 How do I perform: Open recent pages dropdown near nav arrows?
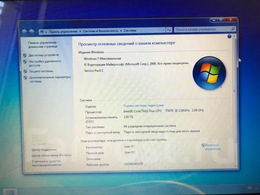(x=37, y=32)
